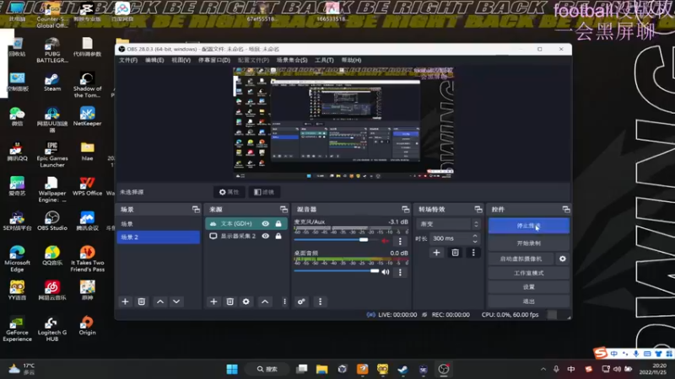Show hidden system tray icons chevron

[543, 369]
